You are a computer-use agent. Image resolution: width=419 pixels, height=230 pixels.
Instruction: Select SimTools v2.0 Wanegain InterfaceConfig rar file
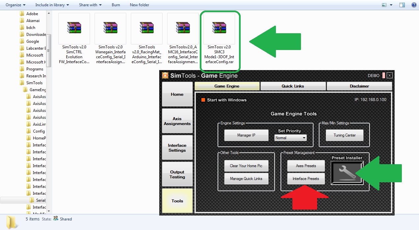coord(110,38)
